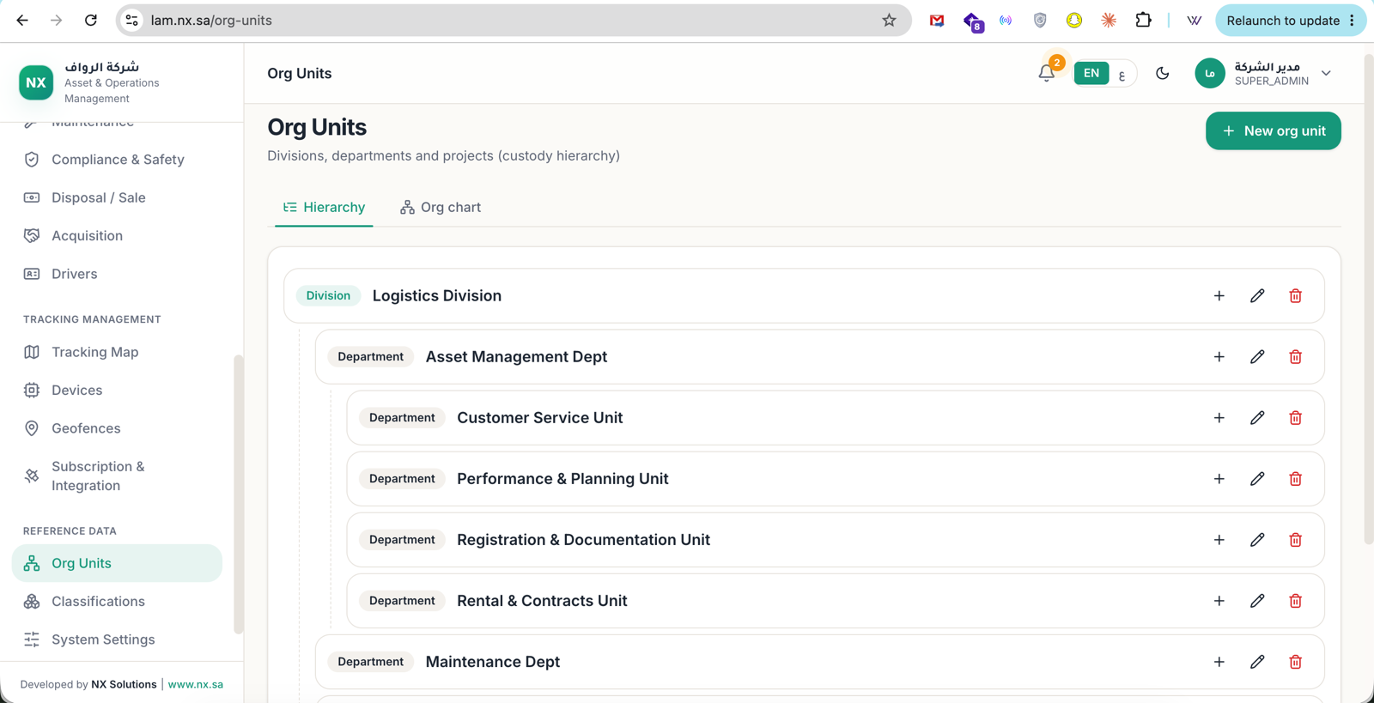This screenshot has width=1374, height=703.
Task: Click the NX company logo
Action: tap(36, 82)
